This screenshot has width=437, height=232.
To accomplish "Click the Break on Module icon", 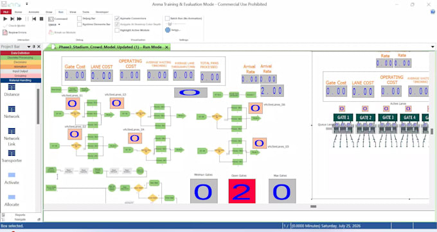I will pos(51,32).
